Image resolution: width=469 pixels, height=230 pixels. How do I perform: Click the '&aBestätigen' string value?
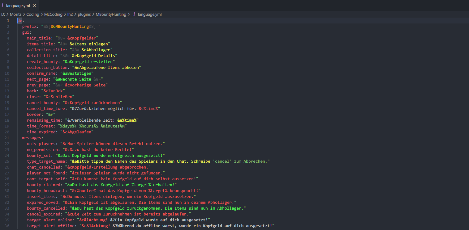77,73
